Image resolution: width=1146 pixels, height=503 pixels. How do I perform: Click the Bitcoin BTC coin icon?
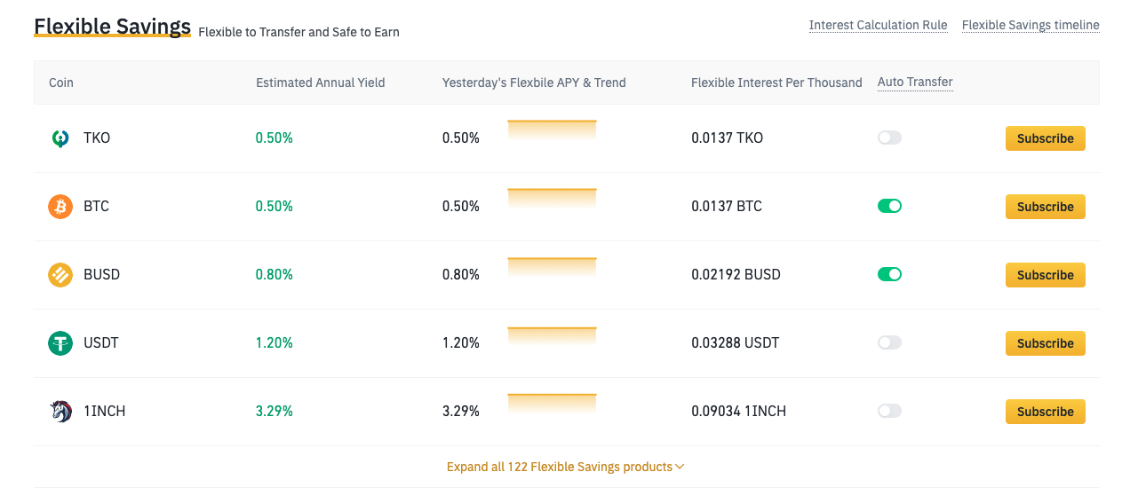60,207
